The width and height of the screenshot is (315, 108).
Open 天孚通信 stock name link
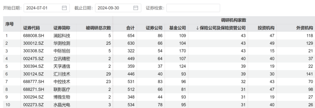pos(62,66)
